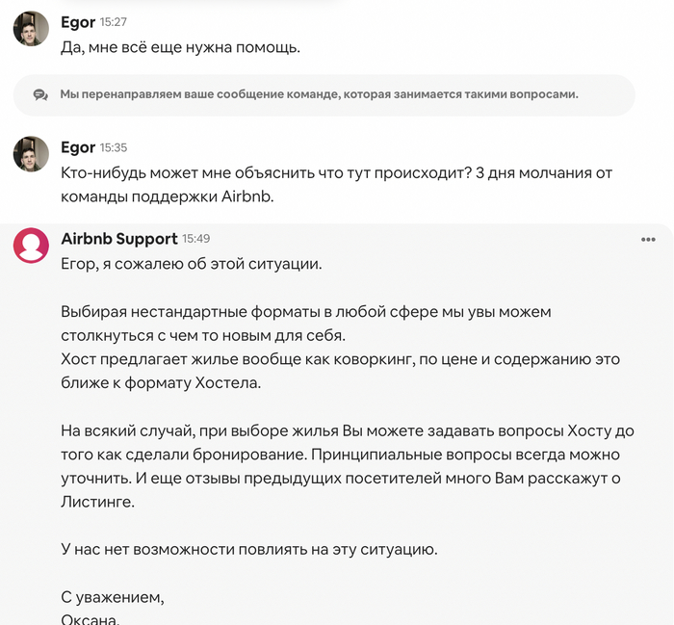674x625 pixels.
Task: Click the 15:35 timestamp
Action: [x=114, y=148]
